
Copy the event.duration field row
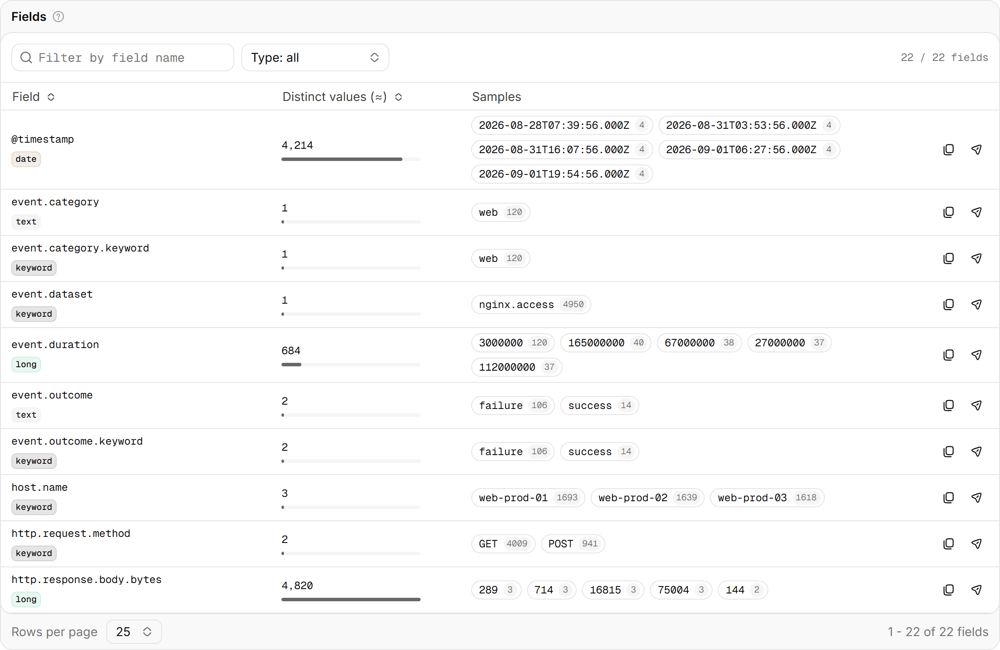pyautogui.click(x=949, y=355)
